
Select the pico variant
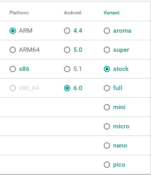[x=107, y=165]
